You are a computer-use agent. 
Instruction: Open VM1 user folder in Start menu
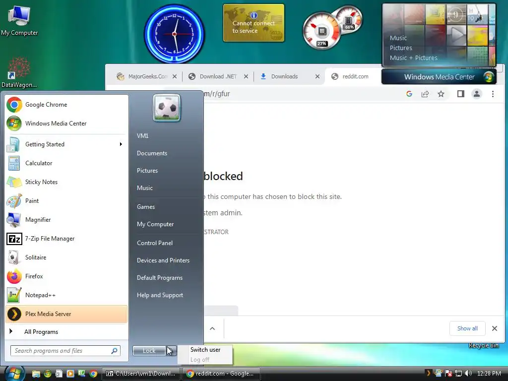tap(142, 136)
